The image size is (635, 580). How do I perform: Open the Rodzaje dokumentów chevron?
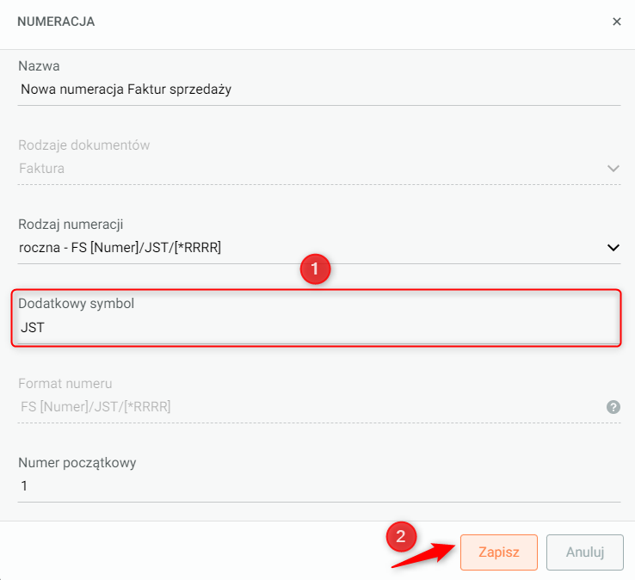tap(613, 169)
